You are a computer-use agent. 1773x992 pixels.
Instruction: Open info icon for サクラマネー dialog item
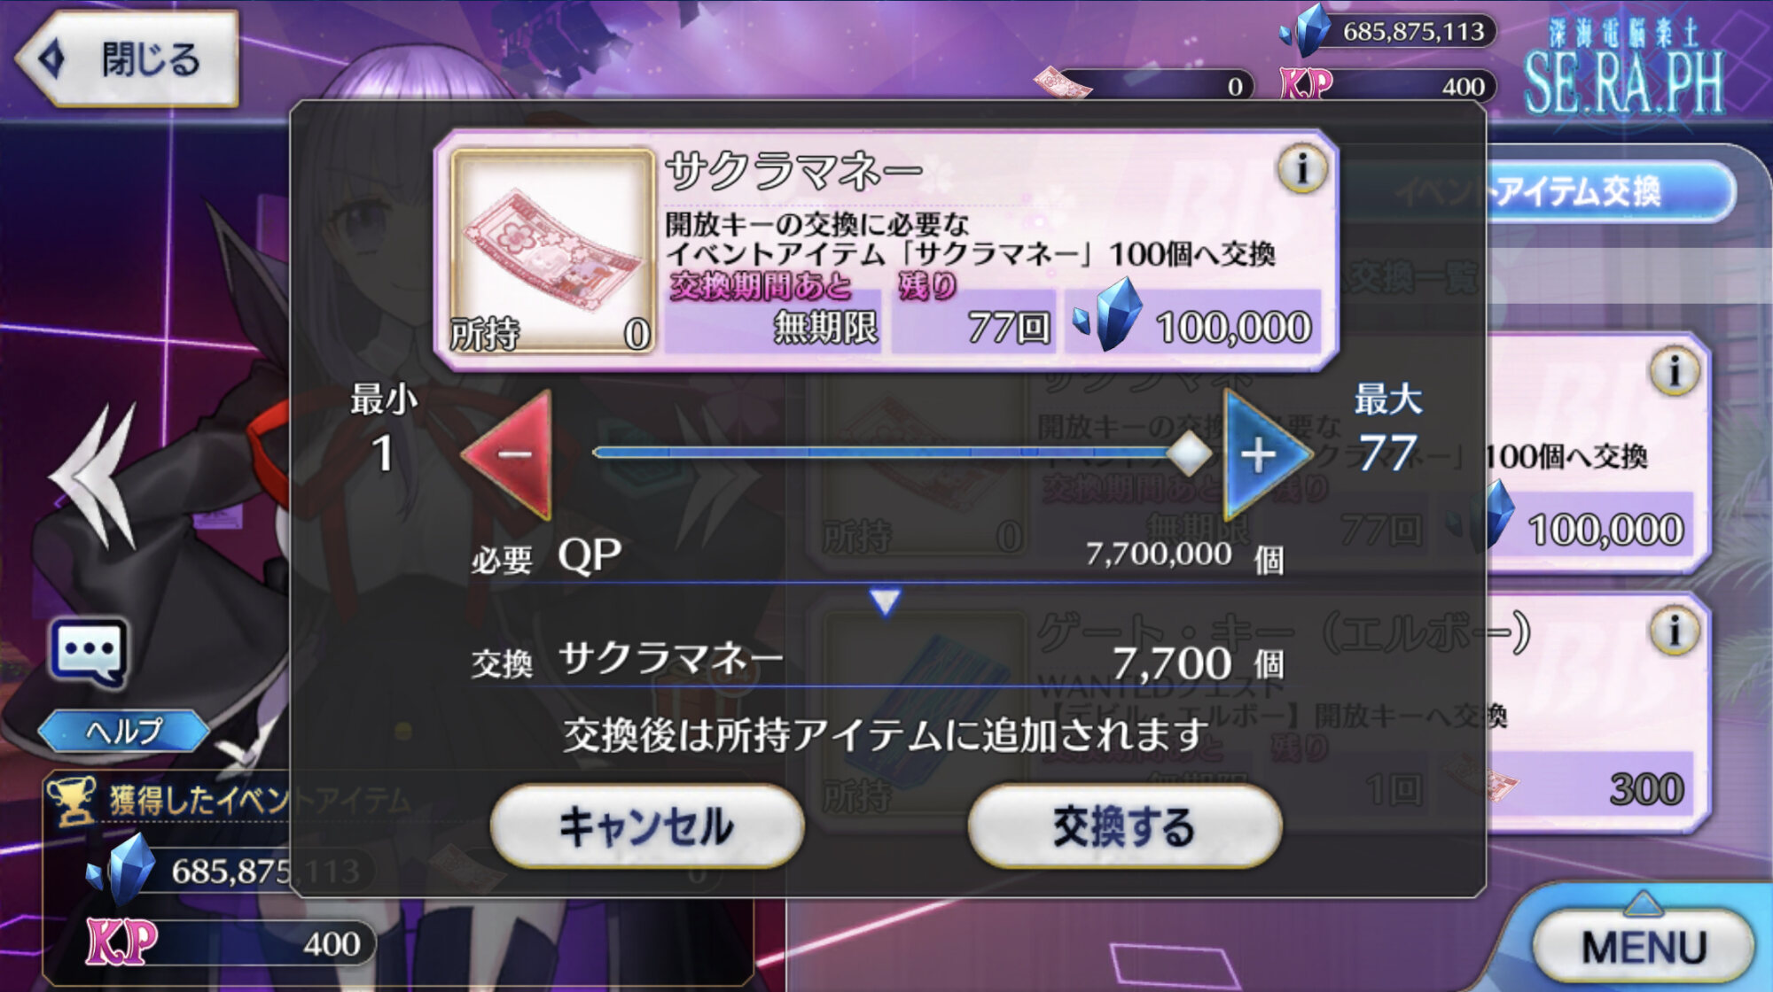pos(1301,168)
